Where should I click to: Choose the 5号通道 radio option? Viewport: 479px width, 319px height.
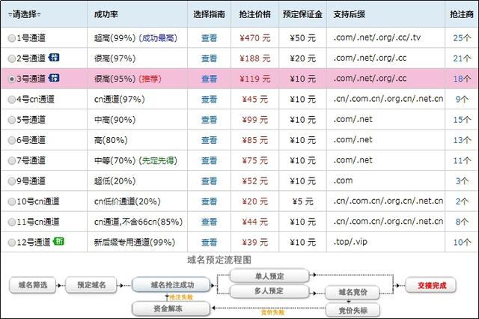(x=12, y=120)
